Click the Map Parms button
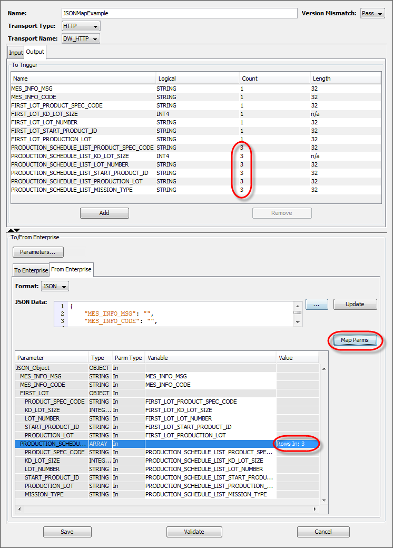393x548 pixels. pos(354,340)
